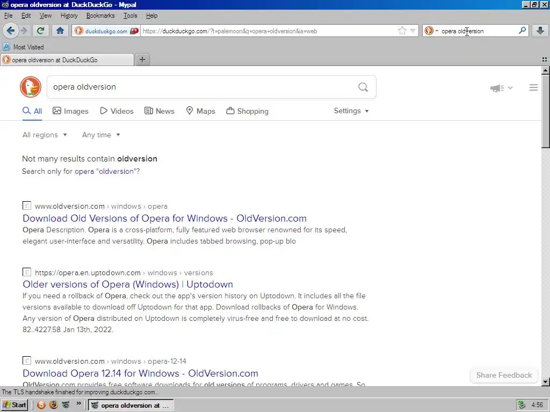Reload the current page
The width and height of the screenshot is (550, 412).
click(x=41, y=31)
